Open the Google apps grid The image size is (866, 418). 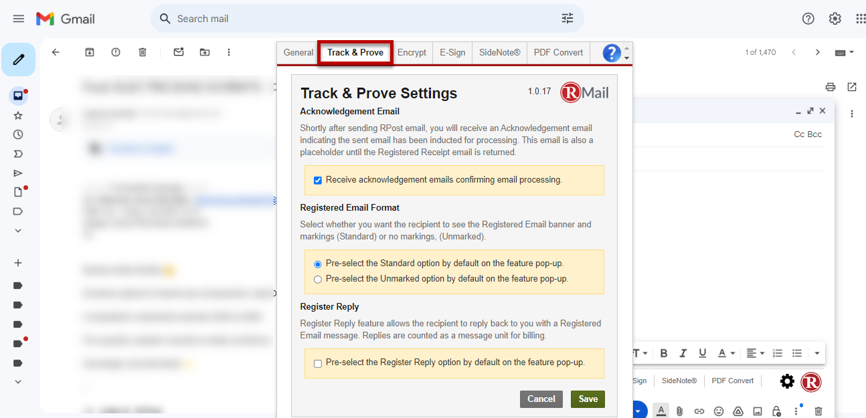click(x=861, y=19)
